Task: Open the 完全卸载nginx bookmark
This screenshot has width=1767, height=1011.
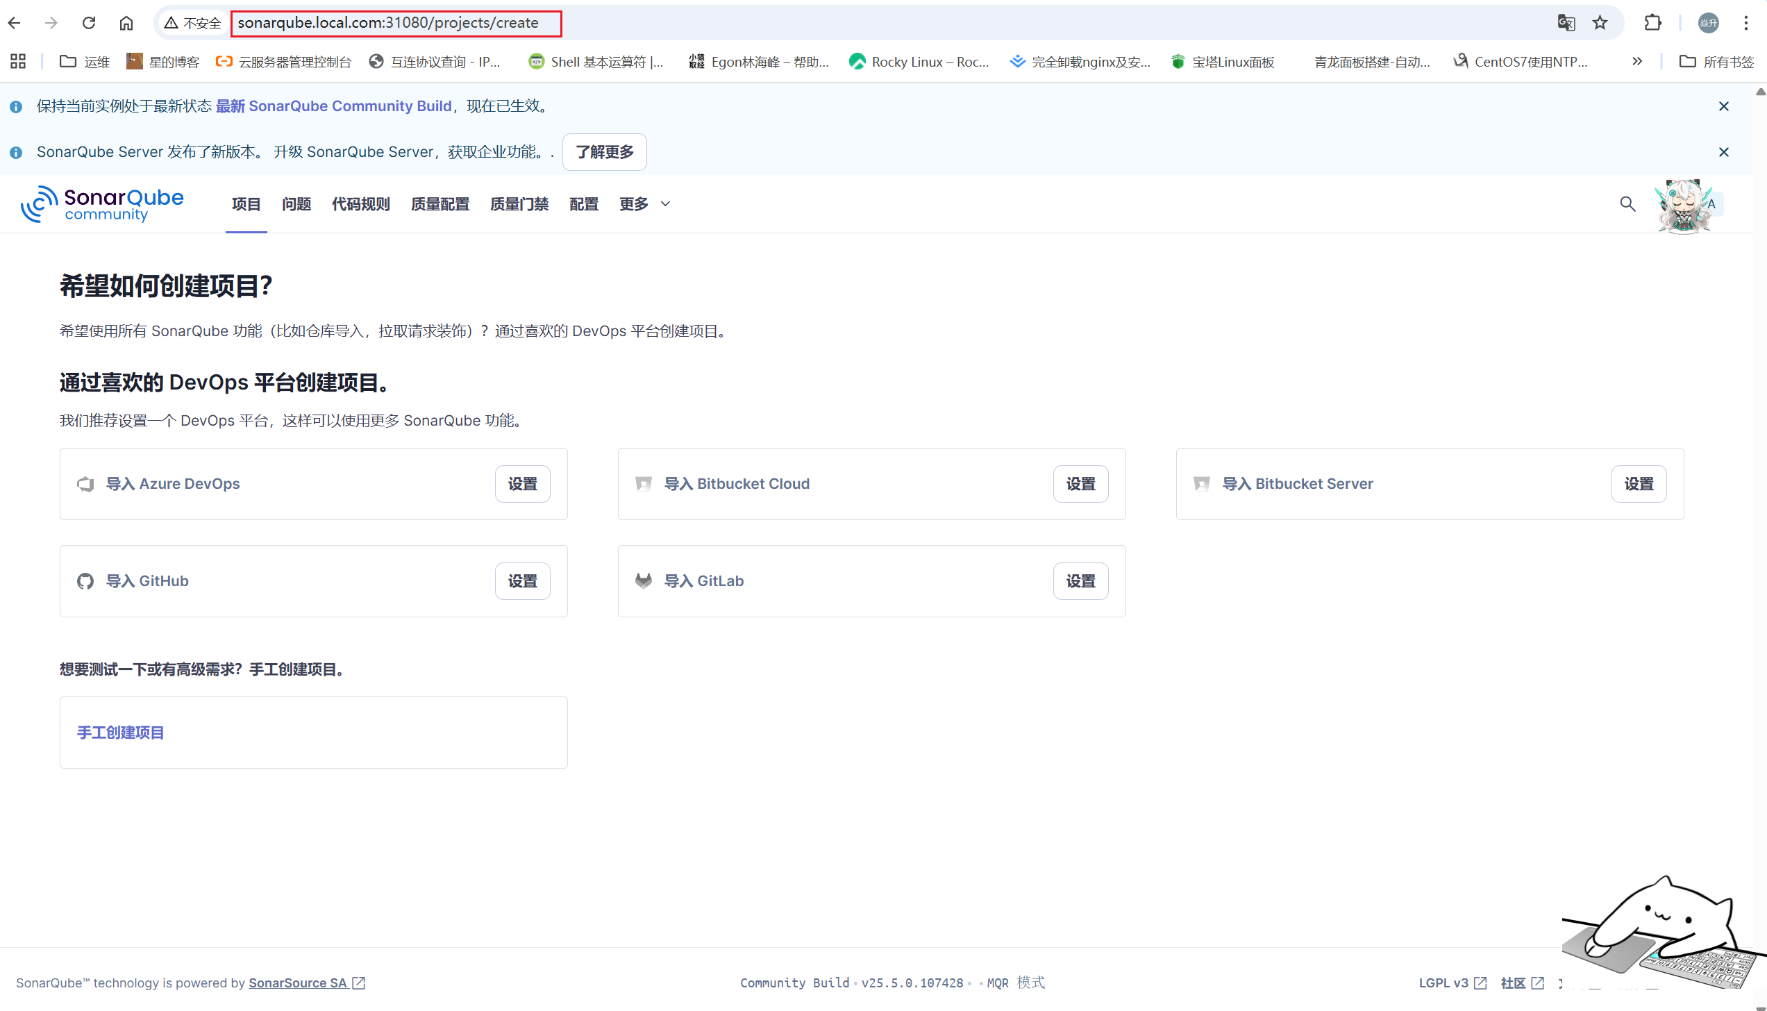Action: click(x=1080, y=62)
